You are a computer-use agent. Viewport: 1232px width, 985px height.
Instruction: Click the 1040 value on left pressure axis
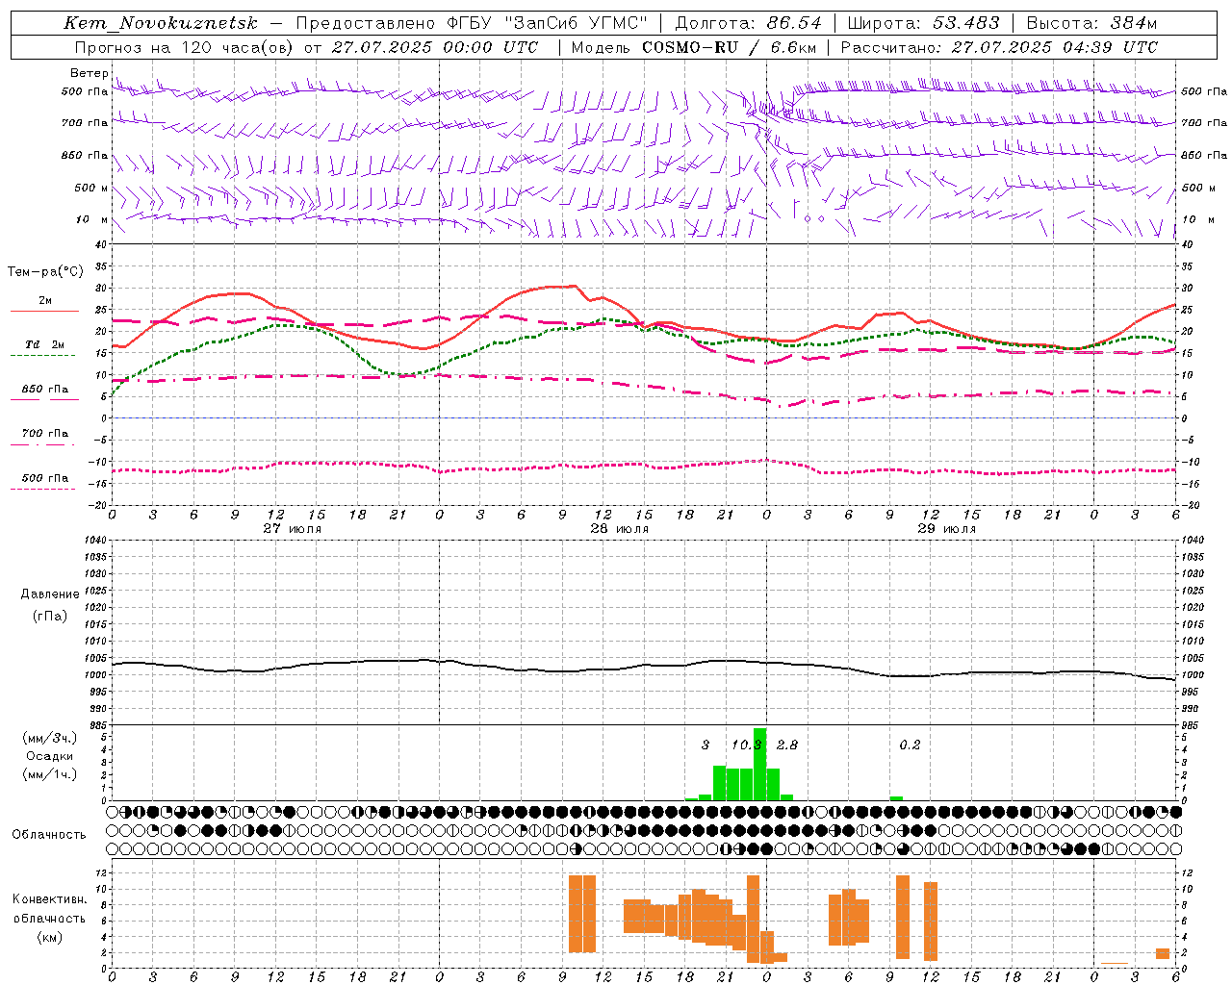click(x=95, y=541)
